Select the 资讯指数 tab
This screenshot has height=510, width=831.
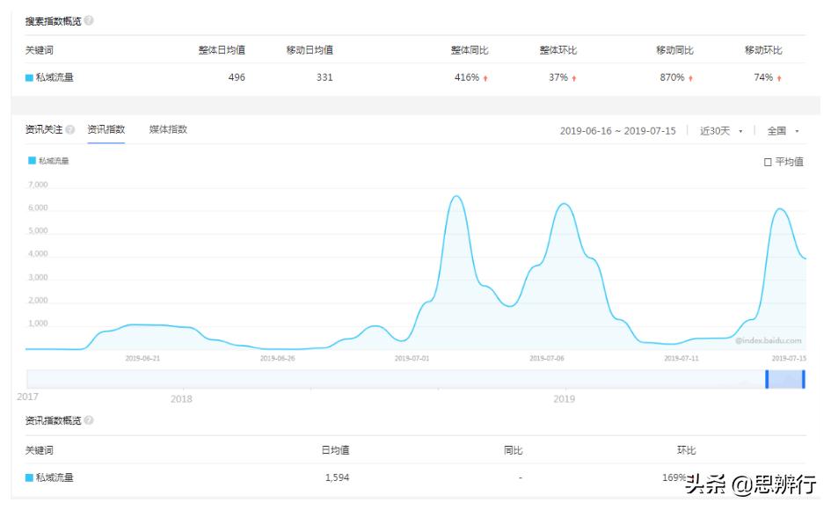105,128
